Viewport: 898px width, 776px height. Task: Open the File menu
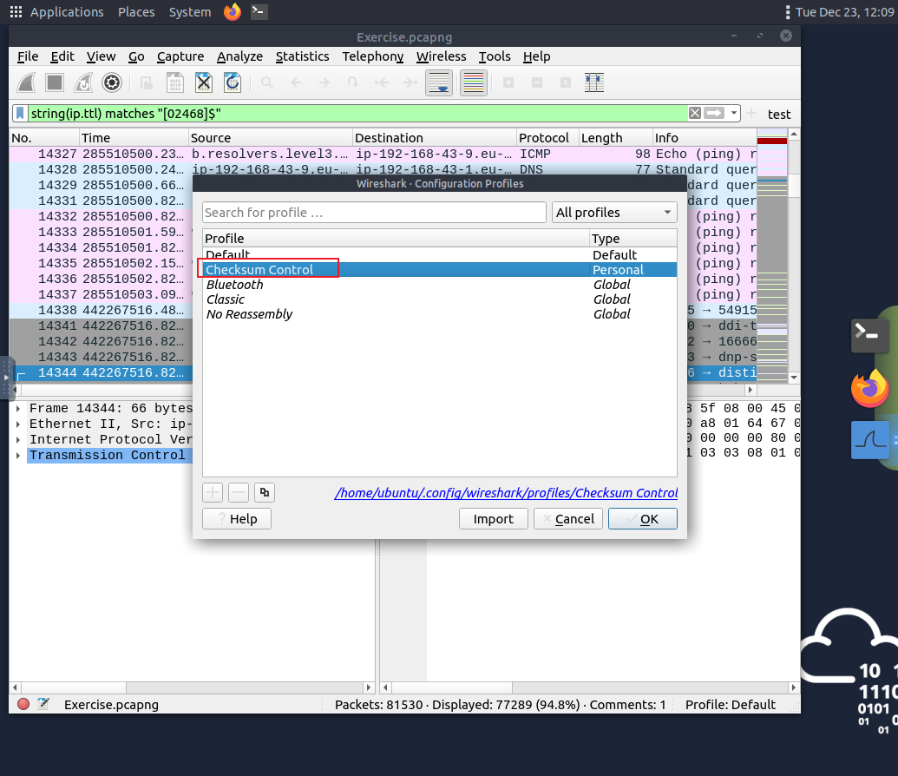28,56
